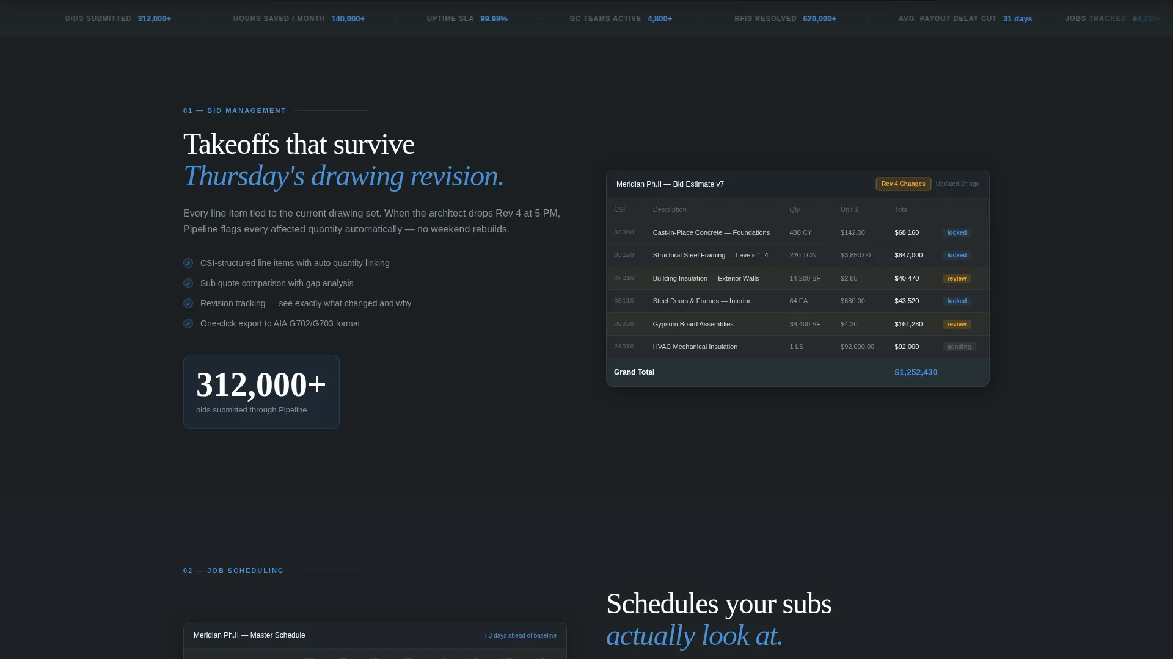Click the 480 CY quantity cell
Image resolution: width=1173 pixels, height=659 pixels.
800,232
